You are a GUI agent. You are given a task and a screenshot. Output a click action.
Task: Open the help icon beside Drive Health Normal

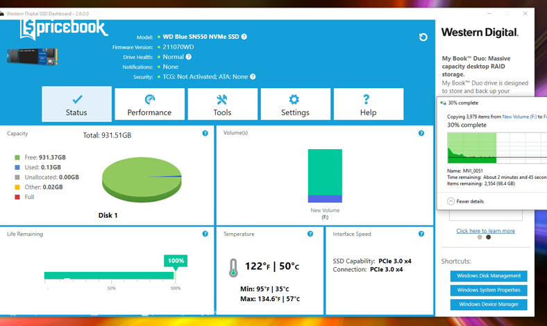click(x=188, y=57)
